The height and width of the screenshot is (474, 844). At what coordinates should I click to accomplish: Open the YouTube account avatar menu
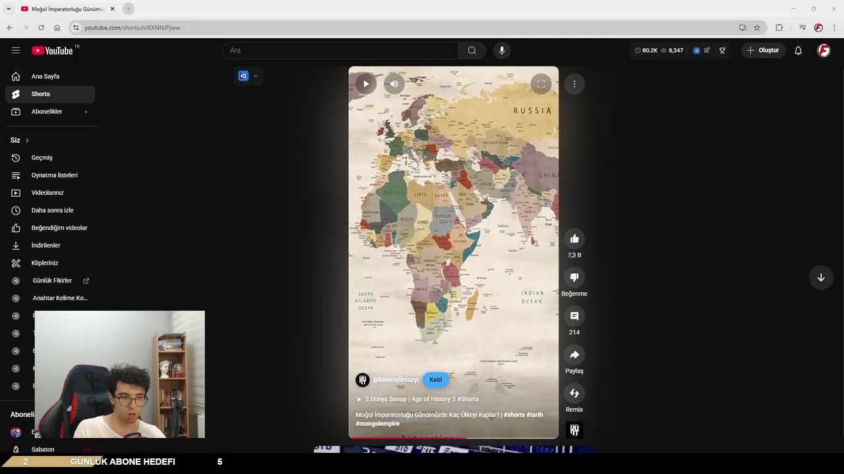tap(824, 50)
